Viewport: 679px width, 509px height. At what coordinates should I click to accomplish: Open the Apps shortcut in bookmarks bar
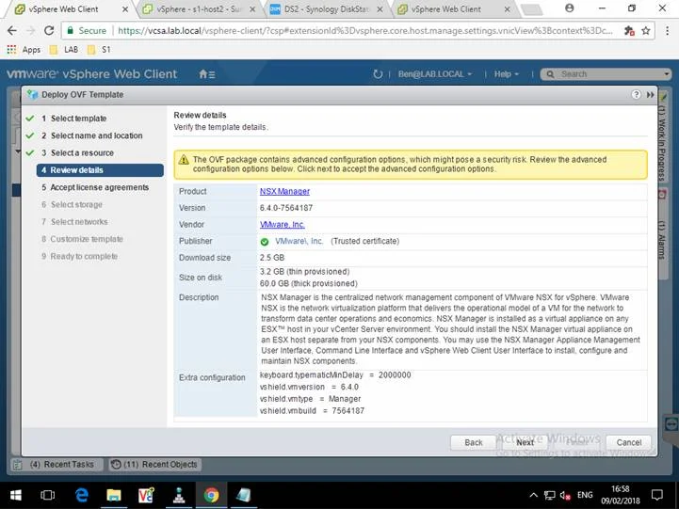tap(24, 49)
